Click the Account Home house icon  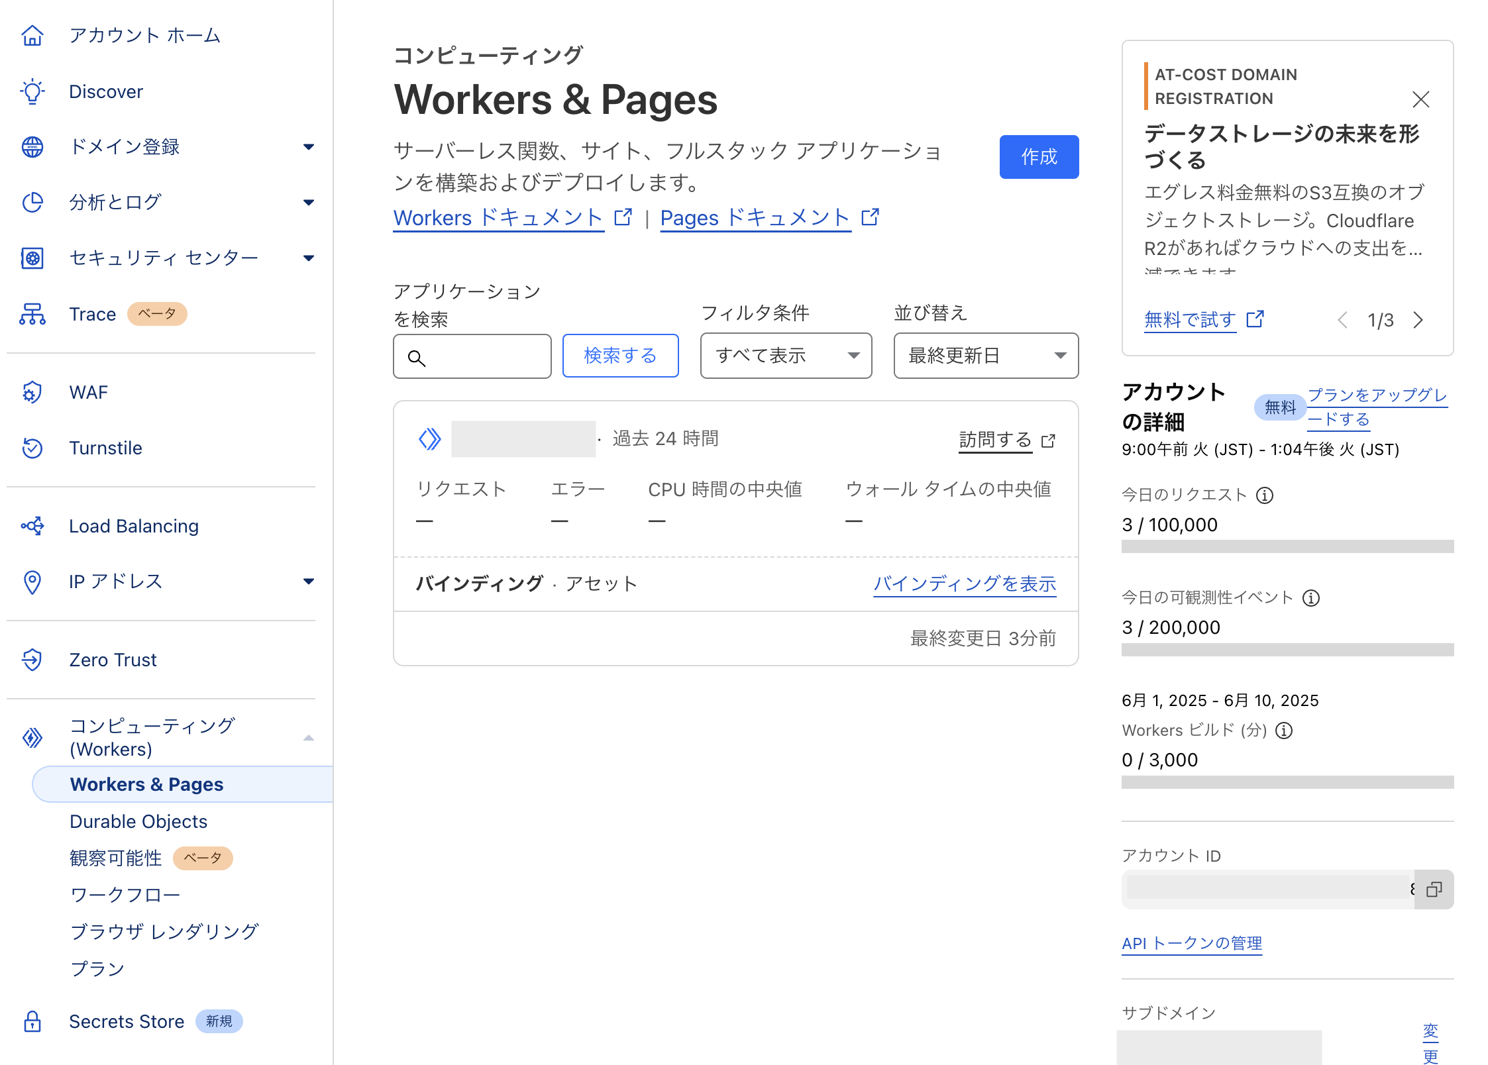pyautogui.click(x=32, y=35)
